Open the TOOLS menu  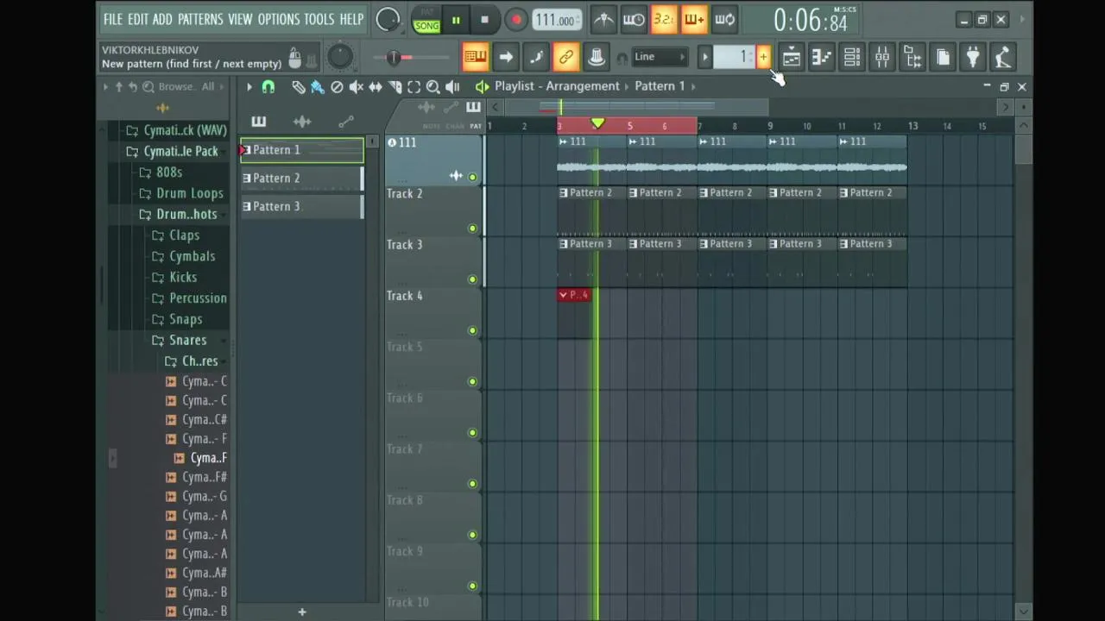[319, 19]
